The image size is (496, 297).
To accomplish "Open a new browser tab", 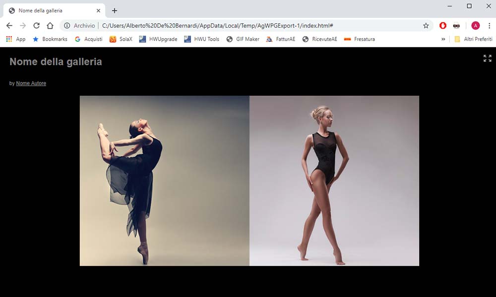I will tap(115, 10).
